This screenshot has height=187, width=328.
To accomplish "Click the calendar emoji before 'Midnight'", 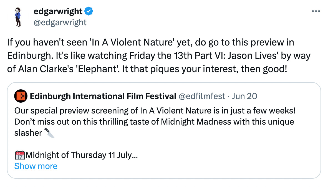I will [x=20, y=155].
